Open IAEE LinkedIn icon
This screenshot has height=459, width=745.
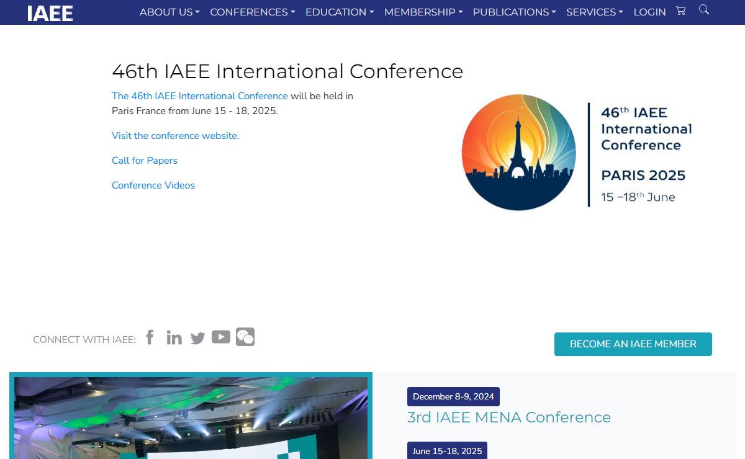click(174, 337)
